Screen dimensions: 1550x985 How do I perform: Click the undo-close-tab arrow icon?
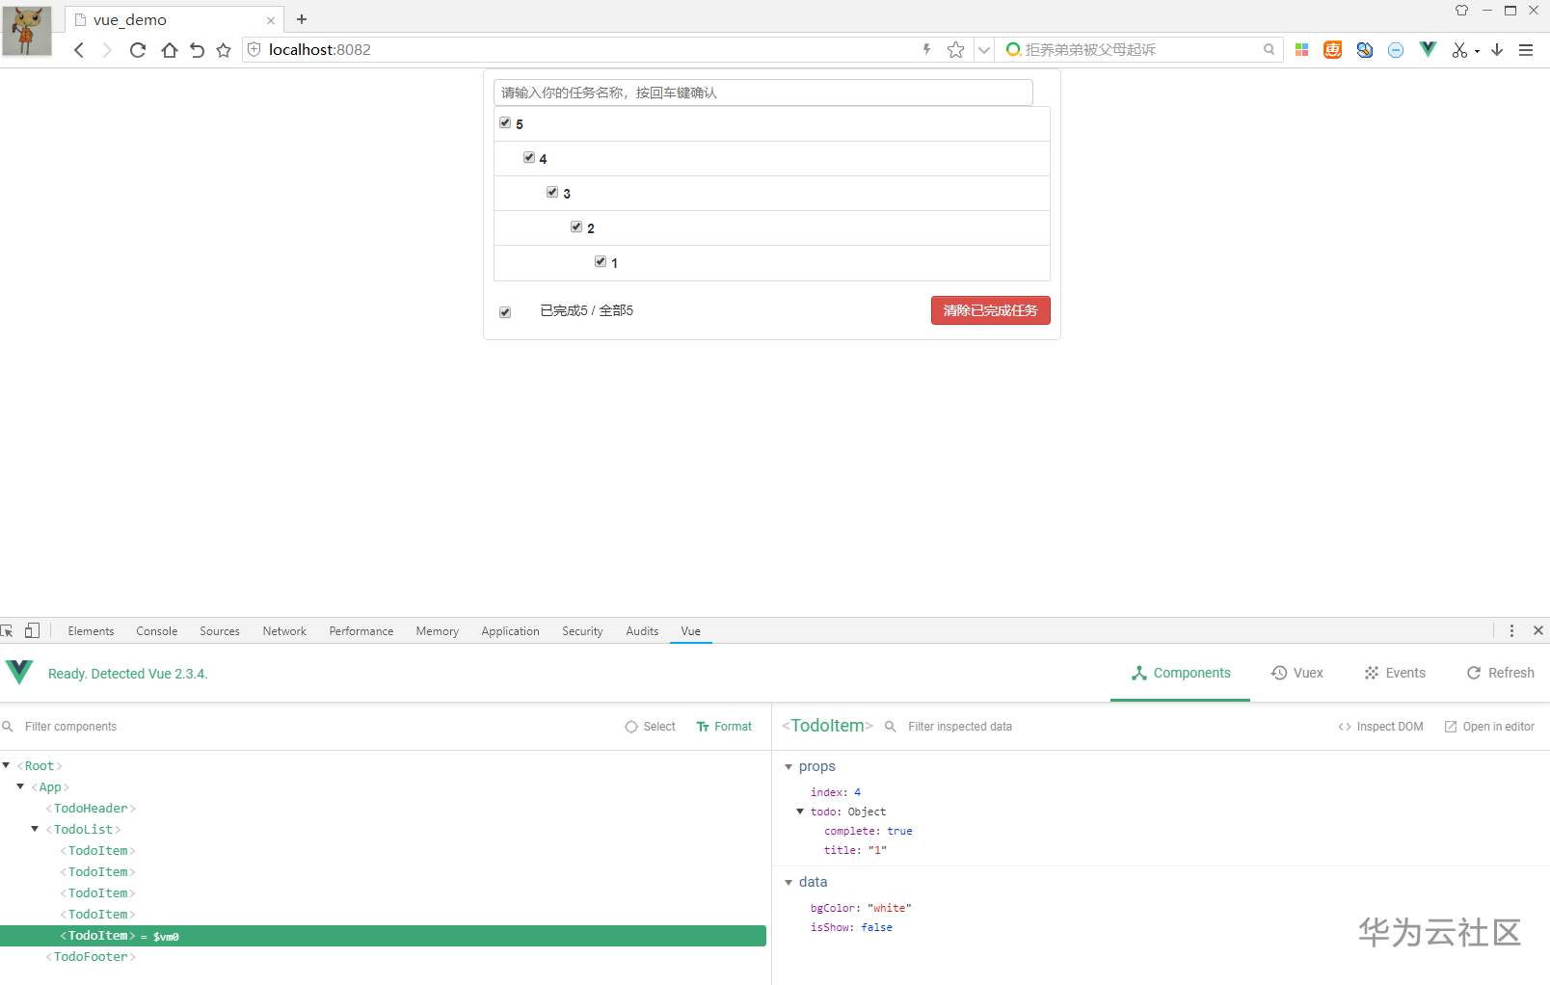197,50
